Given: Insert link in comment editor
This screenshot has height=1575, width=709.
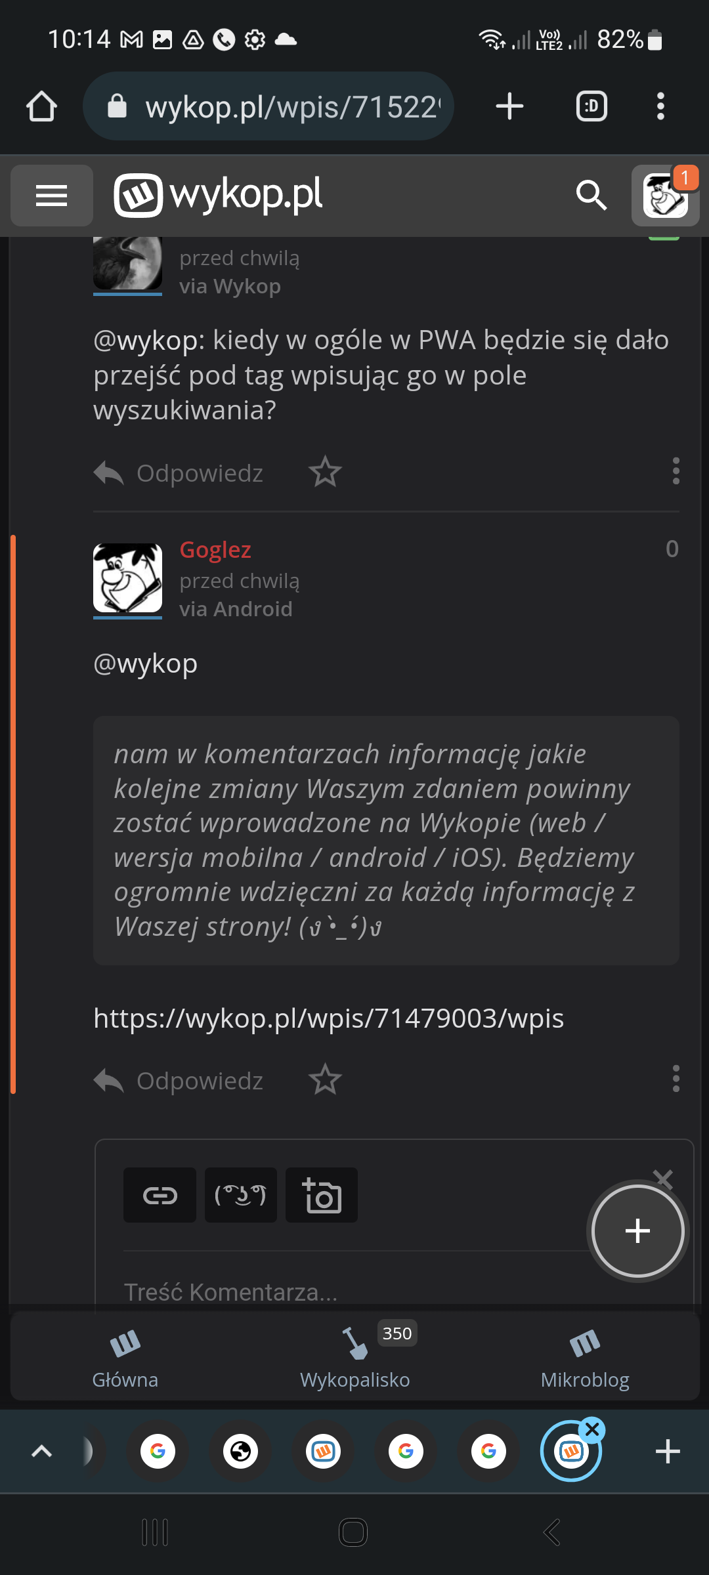Looking at the screenshot, I should coord(160,1195).
